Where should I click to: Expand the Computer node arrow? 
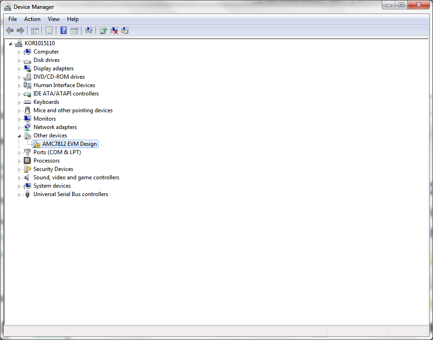pos(19,52)
